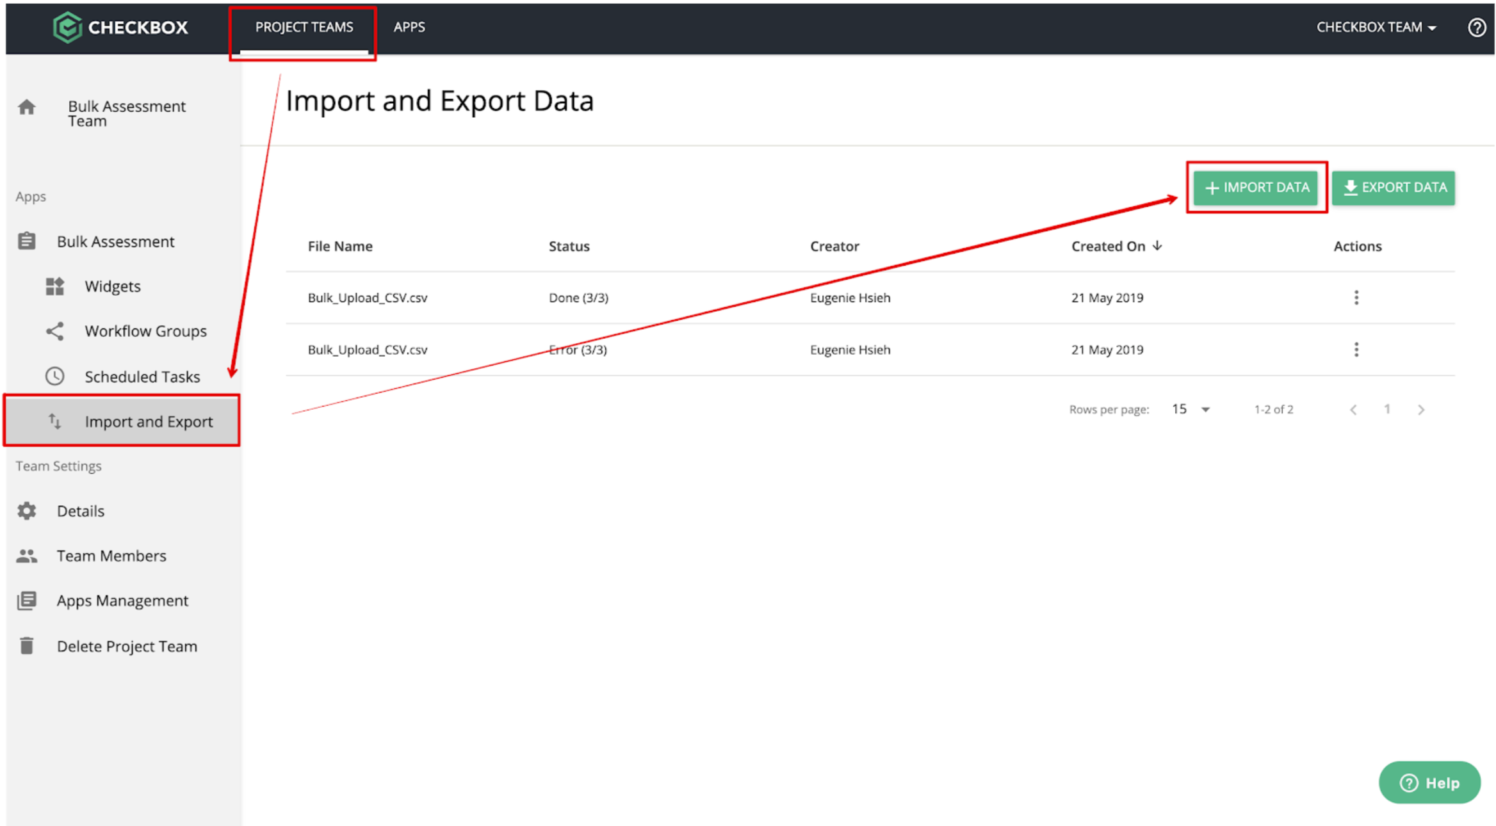Click Eugenie Hsieh in the Done row
Viewport: 1496px width, 826px height.
[850, 298]
